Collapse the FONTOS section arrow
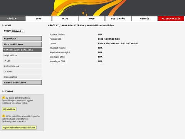This screenshot has width=185, height=139. [3, 91]
